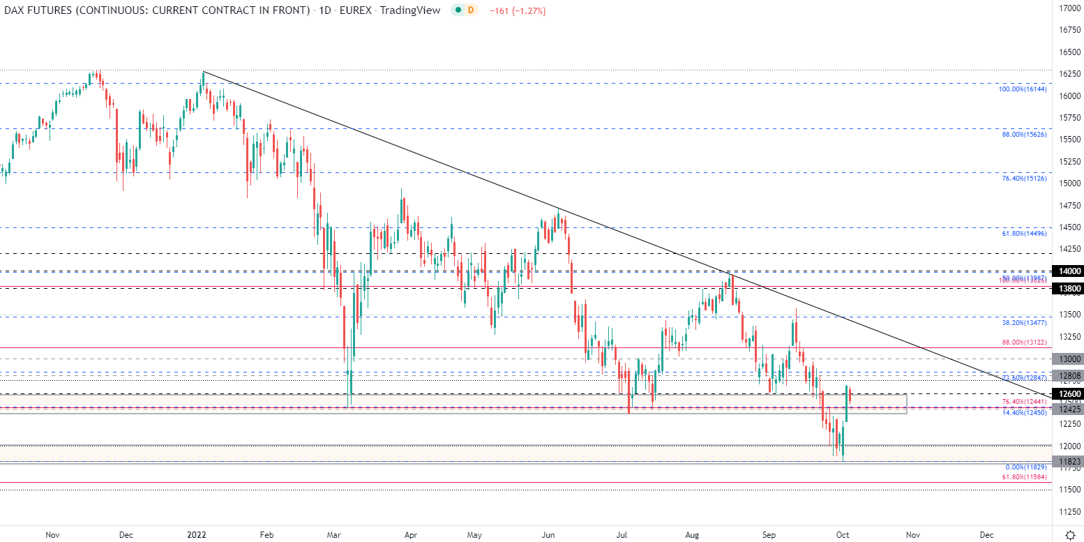1084x542 pixels.
Task: Click the -161 (-1.27%) change value
Action: [517, 10]
